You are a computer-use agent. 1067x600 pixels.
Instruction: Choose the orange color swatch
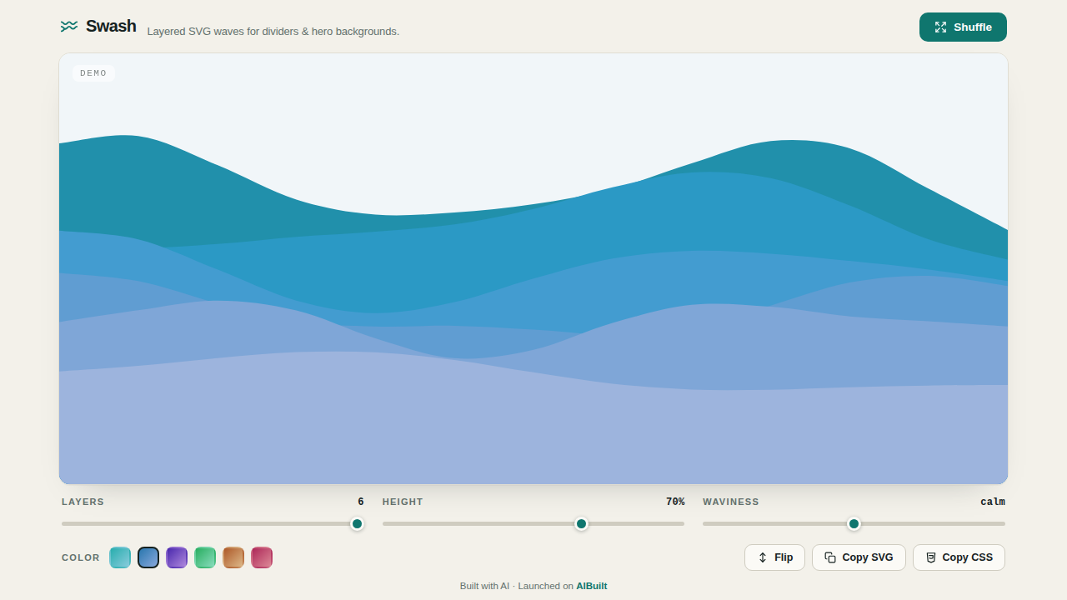pyautogui.click(x=233, y=557)
